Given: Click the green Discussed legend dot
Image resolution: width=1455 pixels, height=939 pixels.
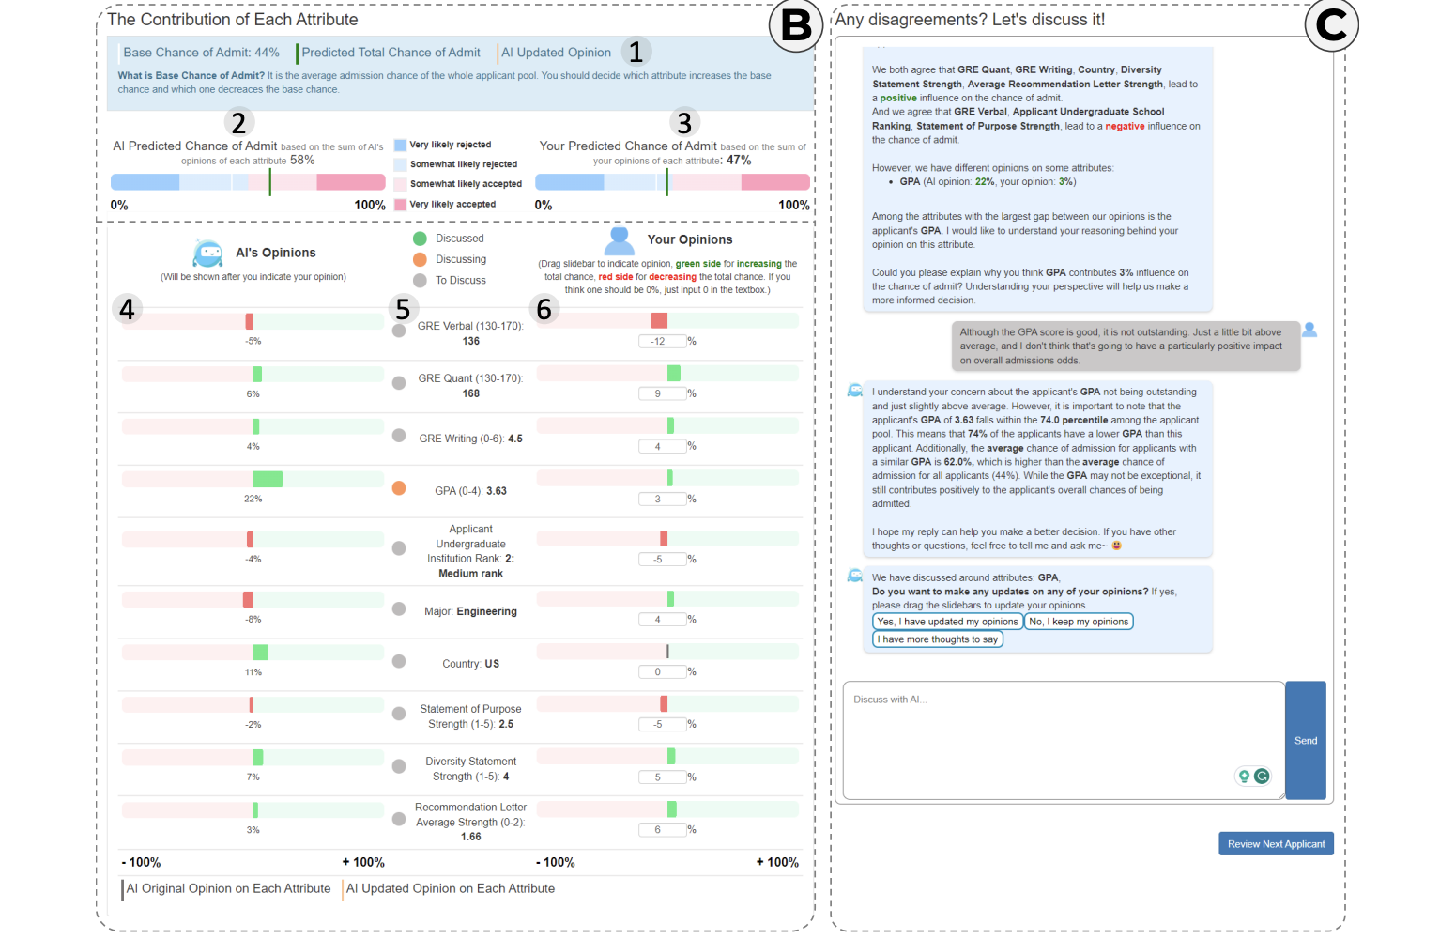Looking at the screenshot, I should point(420,239).
